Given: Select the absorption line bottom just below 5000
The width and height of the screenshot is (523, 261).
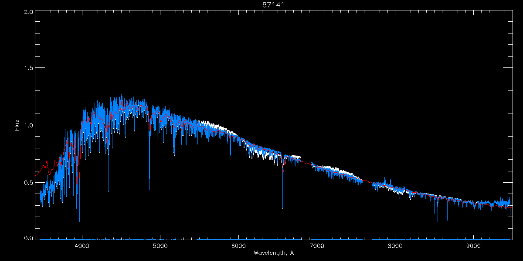Looking at the screenshot, I should point(149,190).
